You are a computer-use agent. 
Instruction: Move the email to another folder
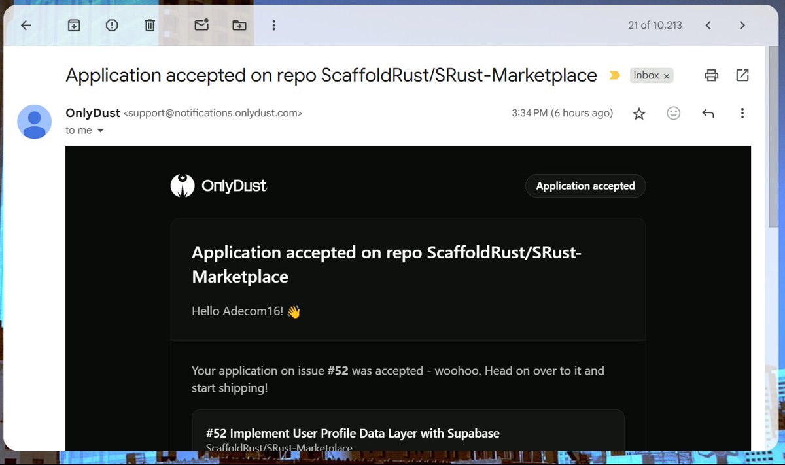(x=239, y=25)
